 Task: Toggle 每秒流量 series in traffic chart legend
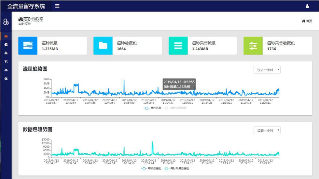point(153,108)
